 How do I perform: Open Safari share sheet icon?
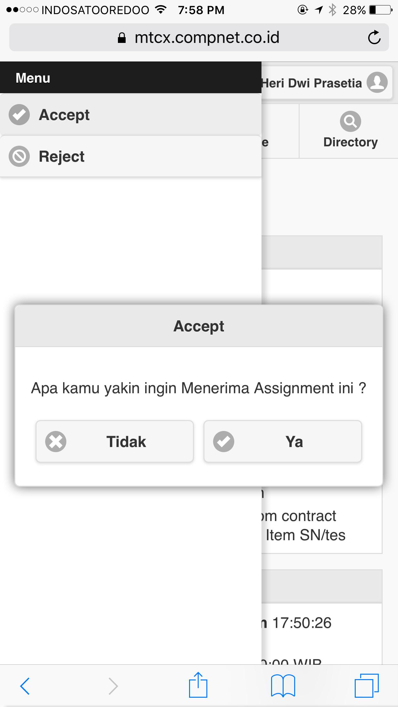click(198, 685)
